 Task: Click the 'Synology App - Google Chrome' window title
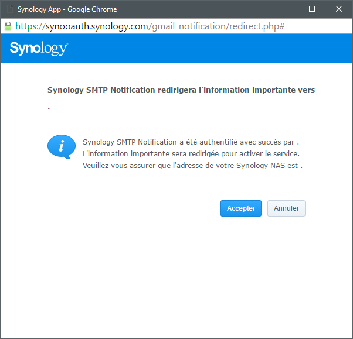[67, 9]
